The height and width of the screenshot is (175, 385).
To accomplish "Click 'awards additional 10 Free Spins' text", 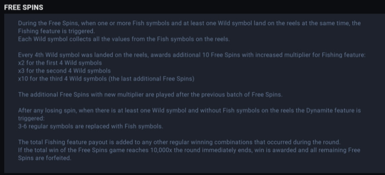I will click(195, 55).
